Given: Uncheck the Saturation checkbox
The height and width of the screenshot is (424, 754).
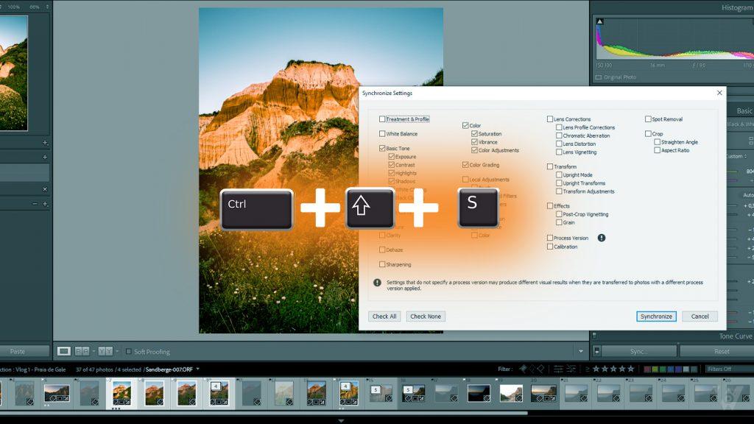Looking at the screenshot, I should click(x=475, y=134).
